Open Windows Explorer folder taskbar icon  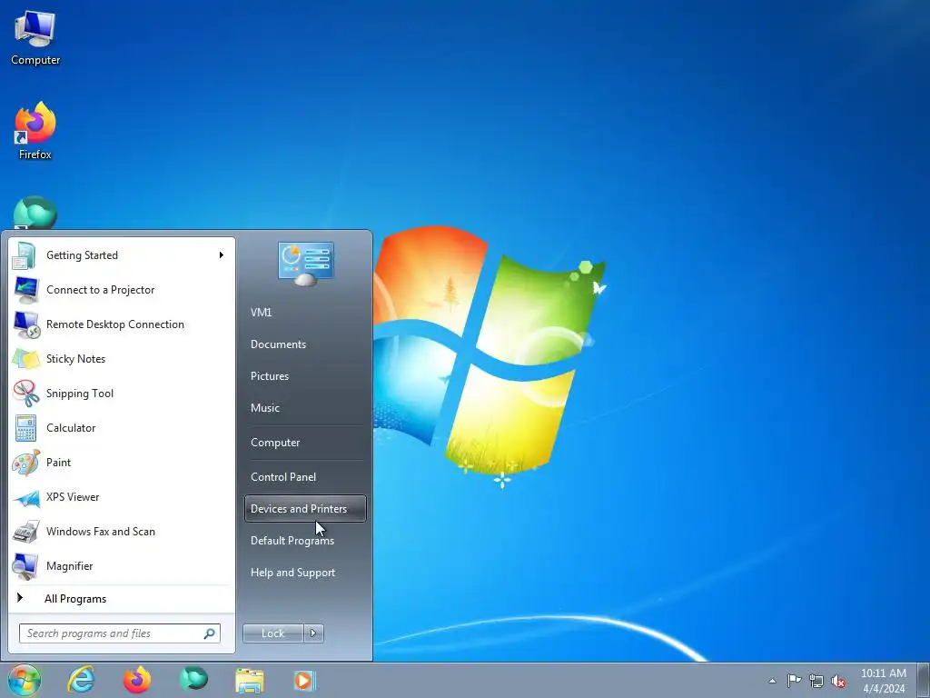point(250,681)
